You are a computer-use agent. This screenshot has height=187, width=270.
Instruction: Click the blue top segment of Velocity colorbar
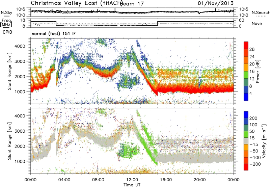point(246,115)
